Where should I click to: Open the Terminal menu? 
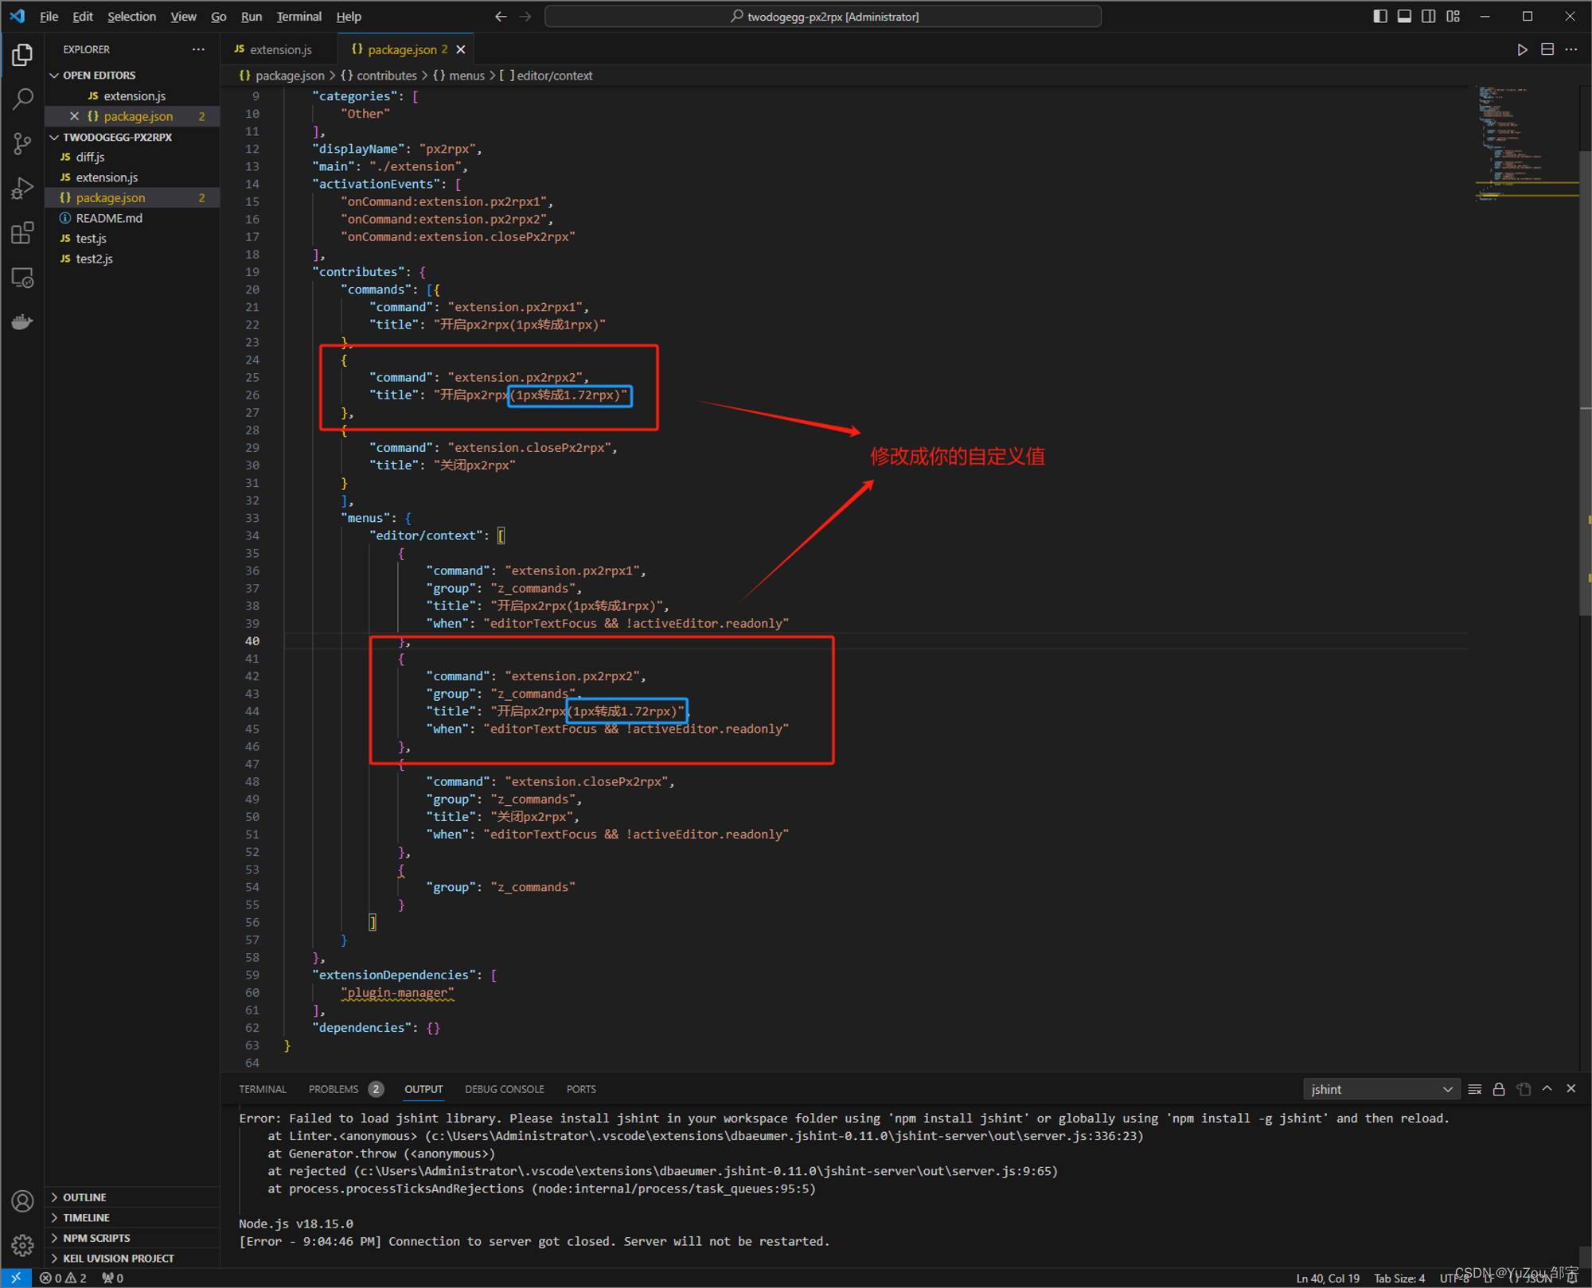point(298,17)
